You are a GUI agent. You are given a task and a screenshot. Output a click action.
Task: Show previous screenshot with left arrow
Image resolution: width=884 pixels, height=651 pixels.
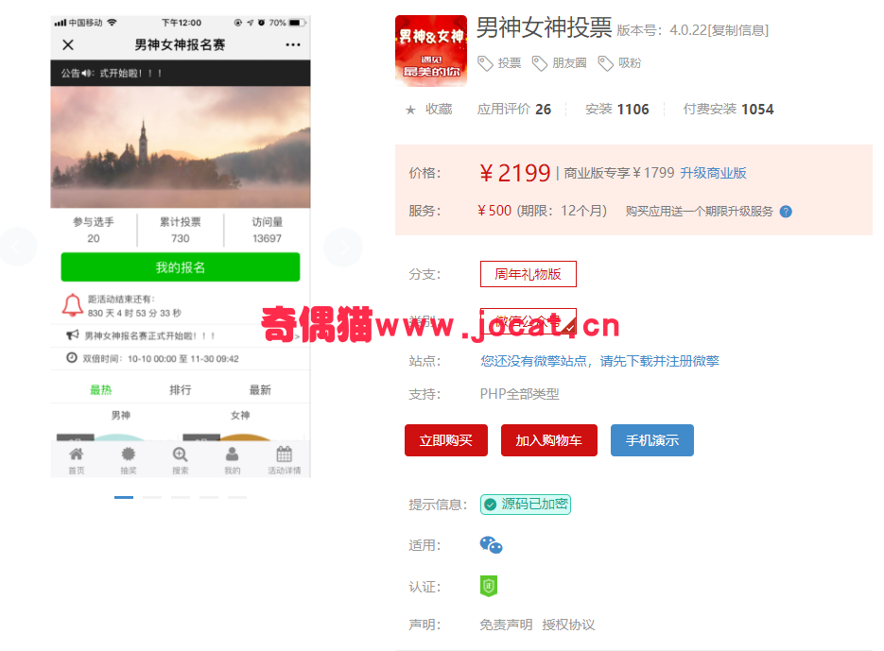[x=17, y=247]
